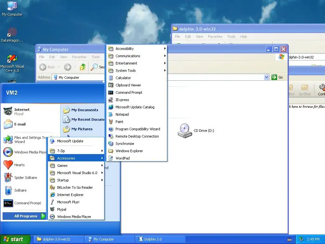Open Command Prompt in Start recent list
The image size is (325, 244).
[x=24, y=203]
